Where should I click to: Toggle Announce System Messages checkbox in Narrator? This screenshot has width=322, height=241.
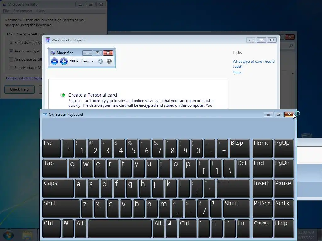(x=11, y=51)
